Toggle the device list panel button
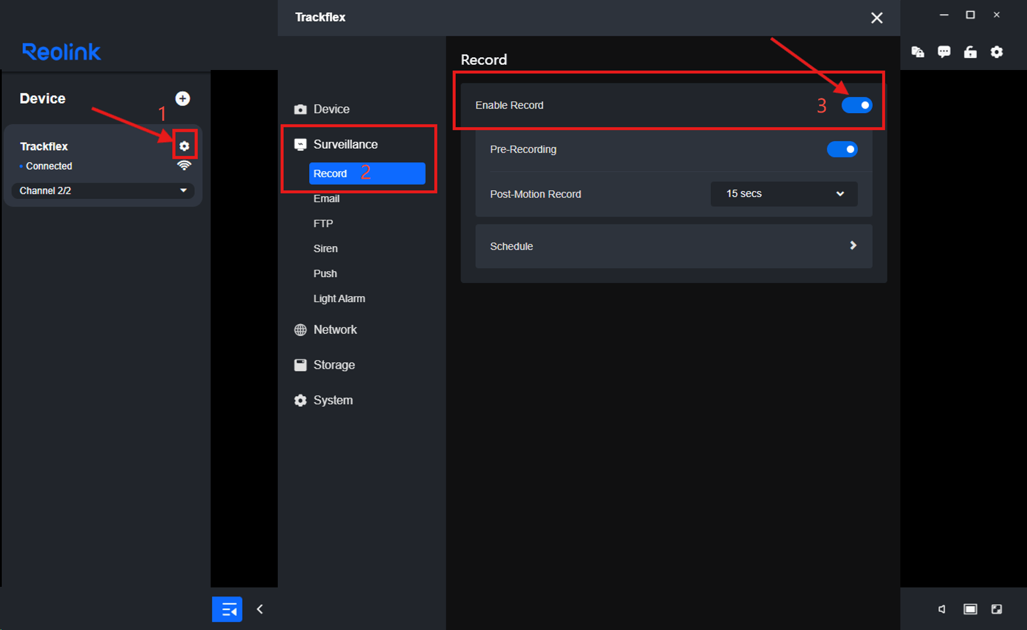This screenshot has width=1027, height=630. tap(228, 610)
